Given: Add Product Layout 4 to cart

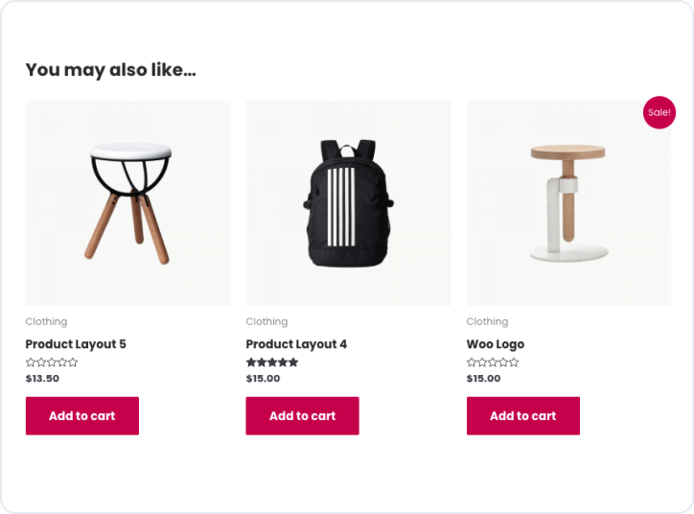Looking at the screenshot, I should click(303, 416).
